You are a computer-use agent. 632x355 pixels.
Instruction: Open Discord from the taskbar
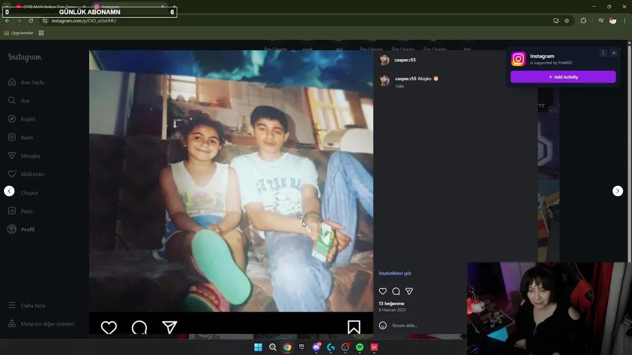tap(316, 347)
